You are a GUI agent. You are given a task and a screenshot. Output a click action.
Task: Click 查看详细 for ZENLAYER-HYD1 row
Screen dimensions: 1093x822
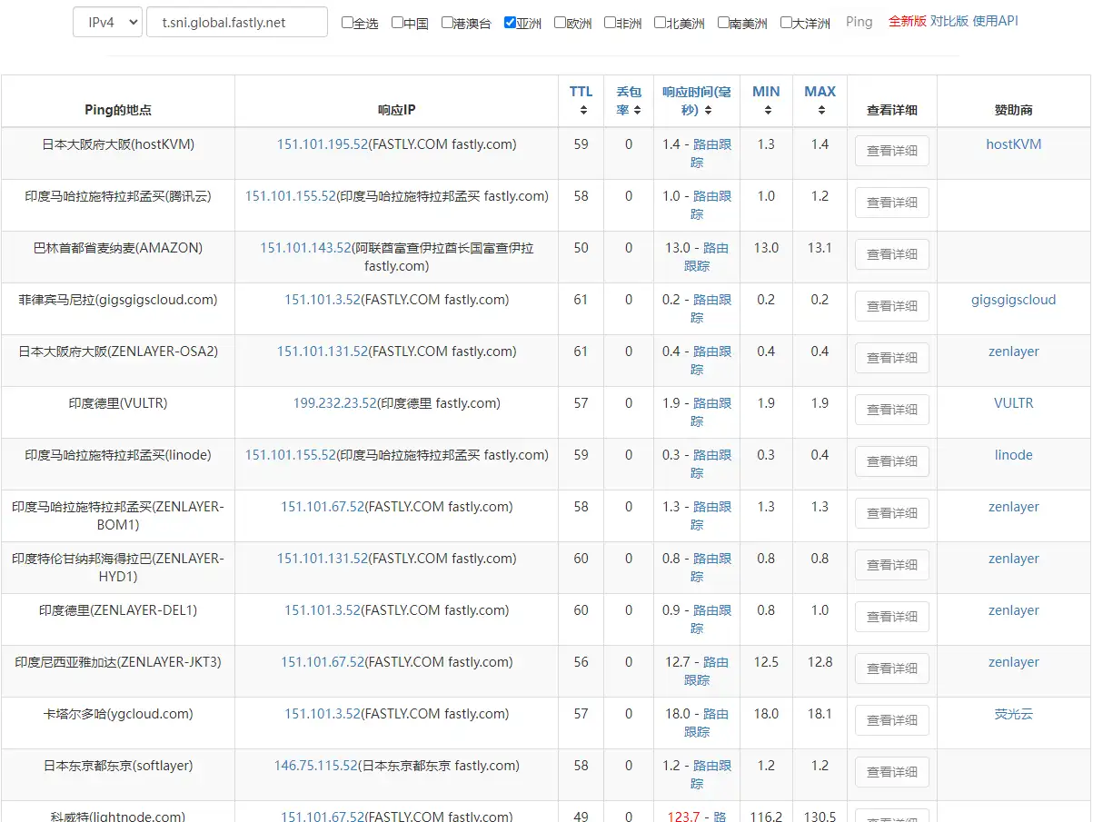[891, 565]
